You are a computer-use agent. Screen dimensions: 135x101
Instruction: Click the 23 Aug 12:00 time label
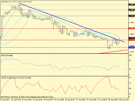27,100
